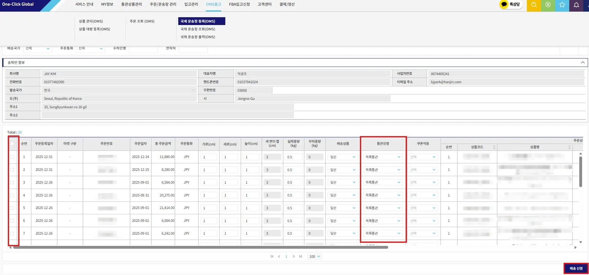Open the 주문/운송장 관리 menu
Image resolution: width=589 pixels, height=275 pixels.
pyautogui.click(x=163, y=4)
